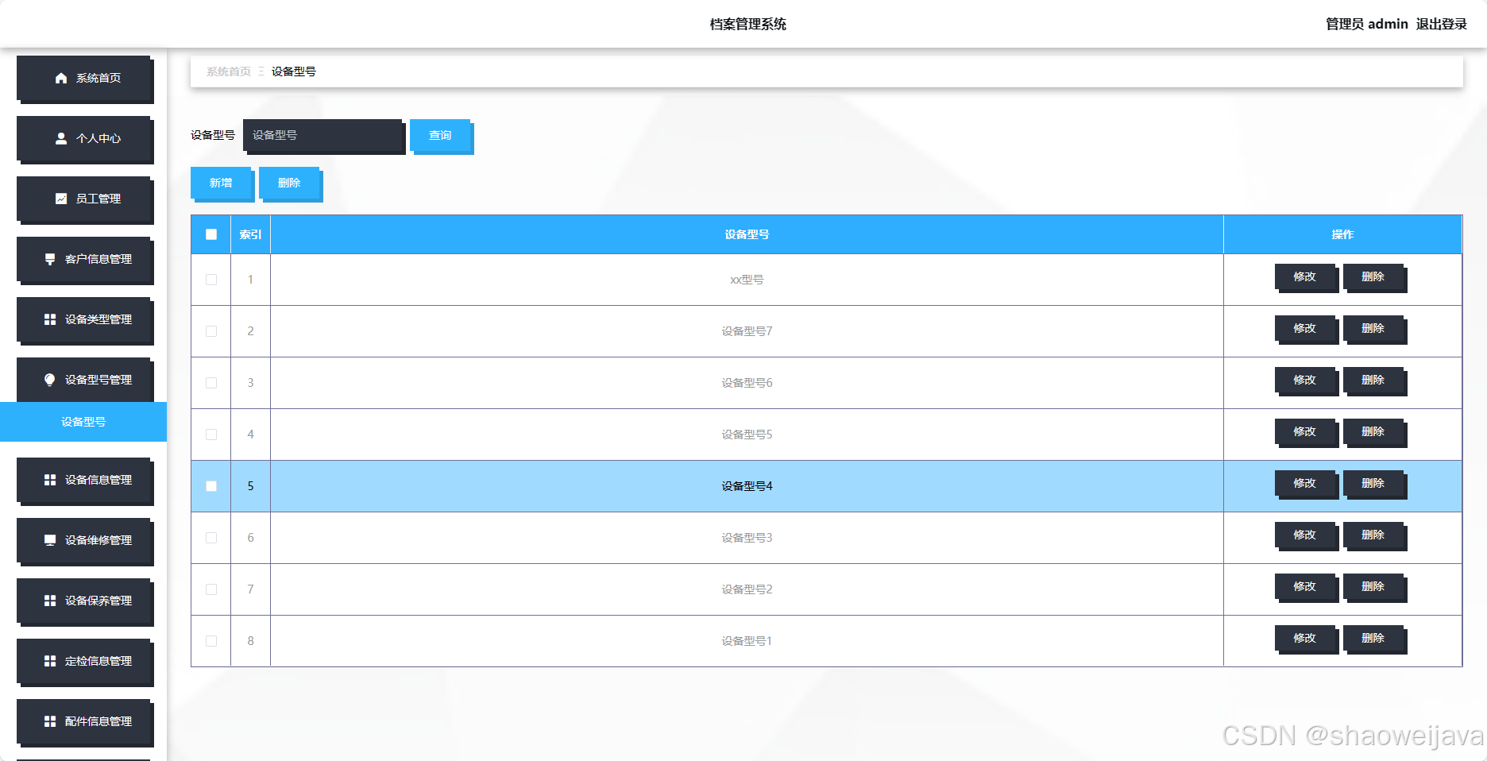Expand the 定检信息管理 sidebar menu

pyautogui.click(x=84, y=662)
